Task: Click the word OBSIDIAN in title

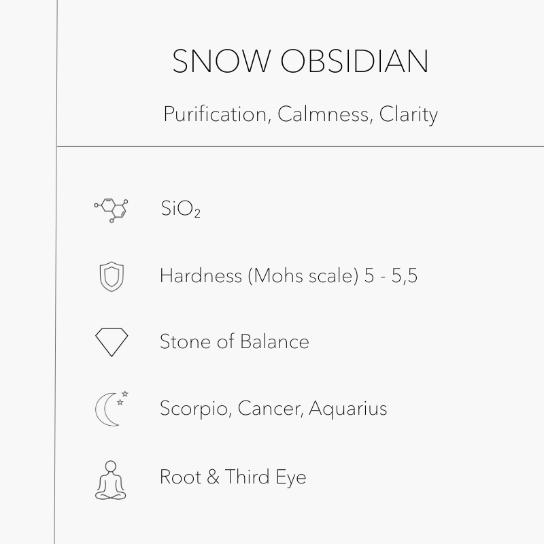Action: point(354,62)
